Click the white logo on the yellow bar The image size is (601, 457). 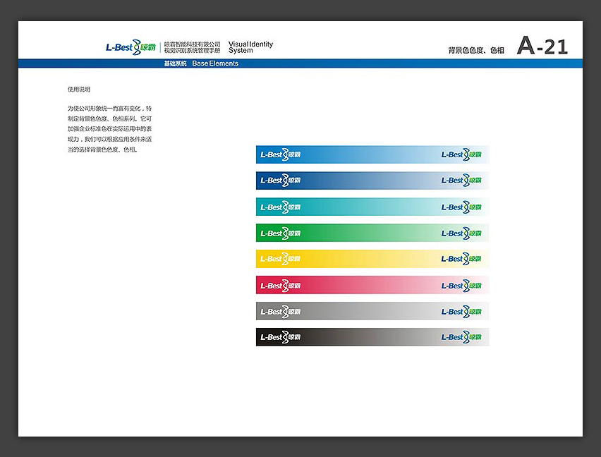280,259
